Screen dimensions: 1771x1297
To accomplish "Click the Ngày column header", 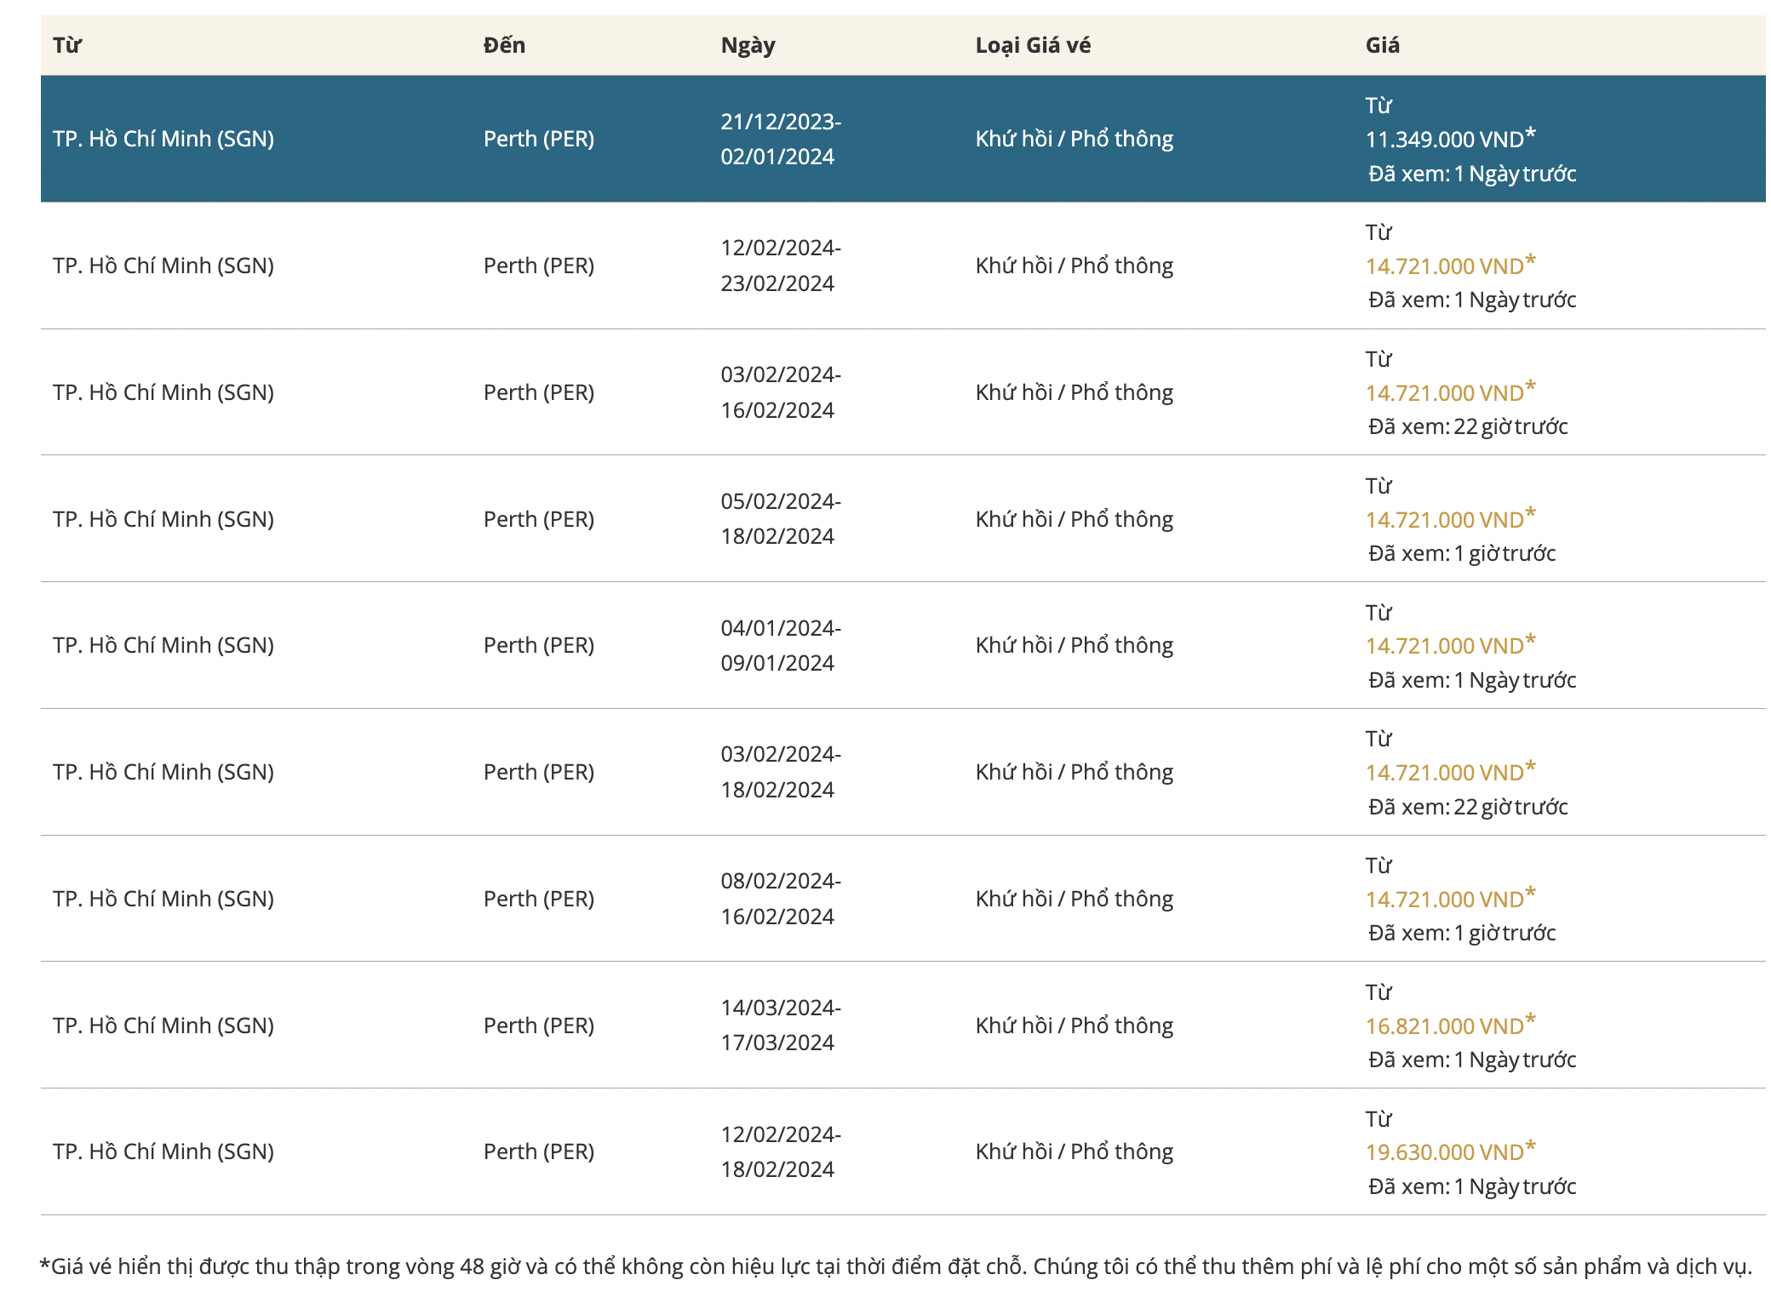I will click(x=748, y=45).
